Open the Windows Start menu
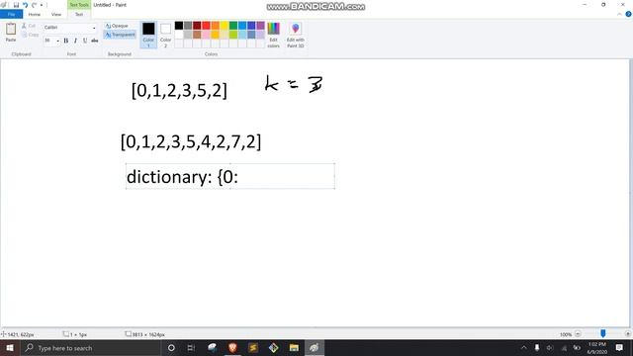The image size is (633, 356). pos(10,347)
